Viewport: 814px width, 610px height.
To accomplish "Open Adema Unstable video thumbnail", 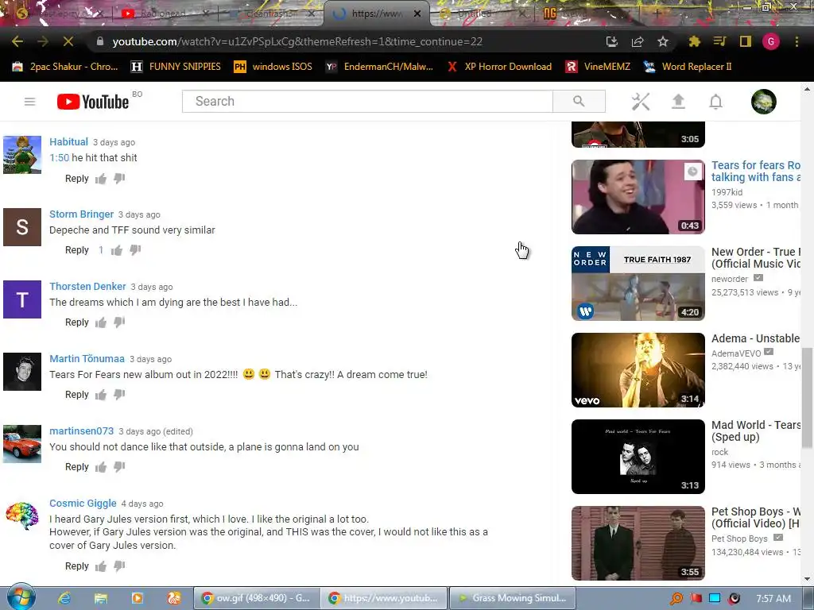I will coord(638,370).
